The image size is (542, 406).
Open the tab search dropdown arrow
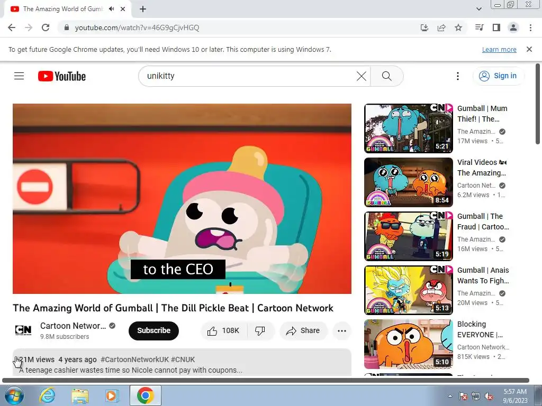click(478, 9)
